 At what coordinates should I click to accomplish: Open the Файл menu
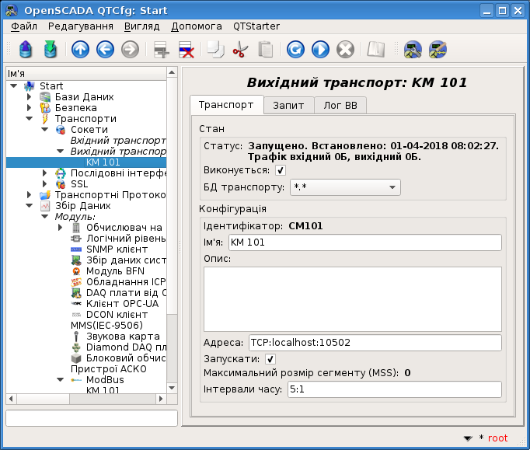(24, 26)
